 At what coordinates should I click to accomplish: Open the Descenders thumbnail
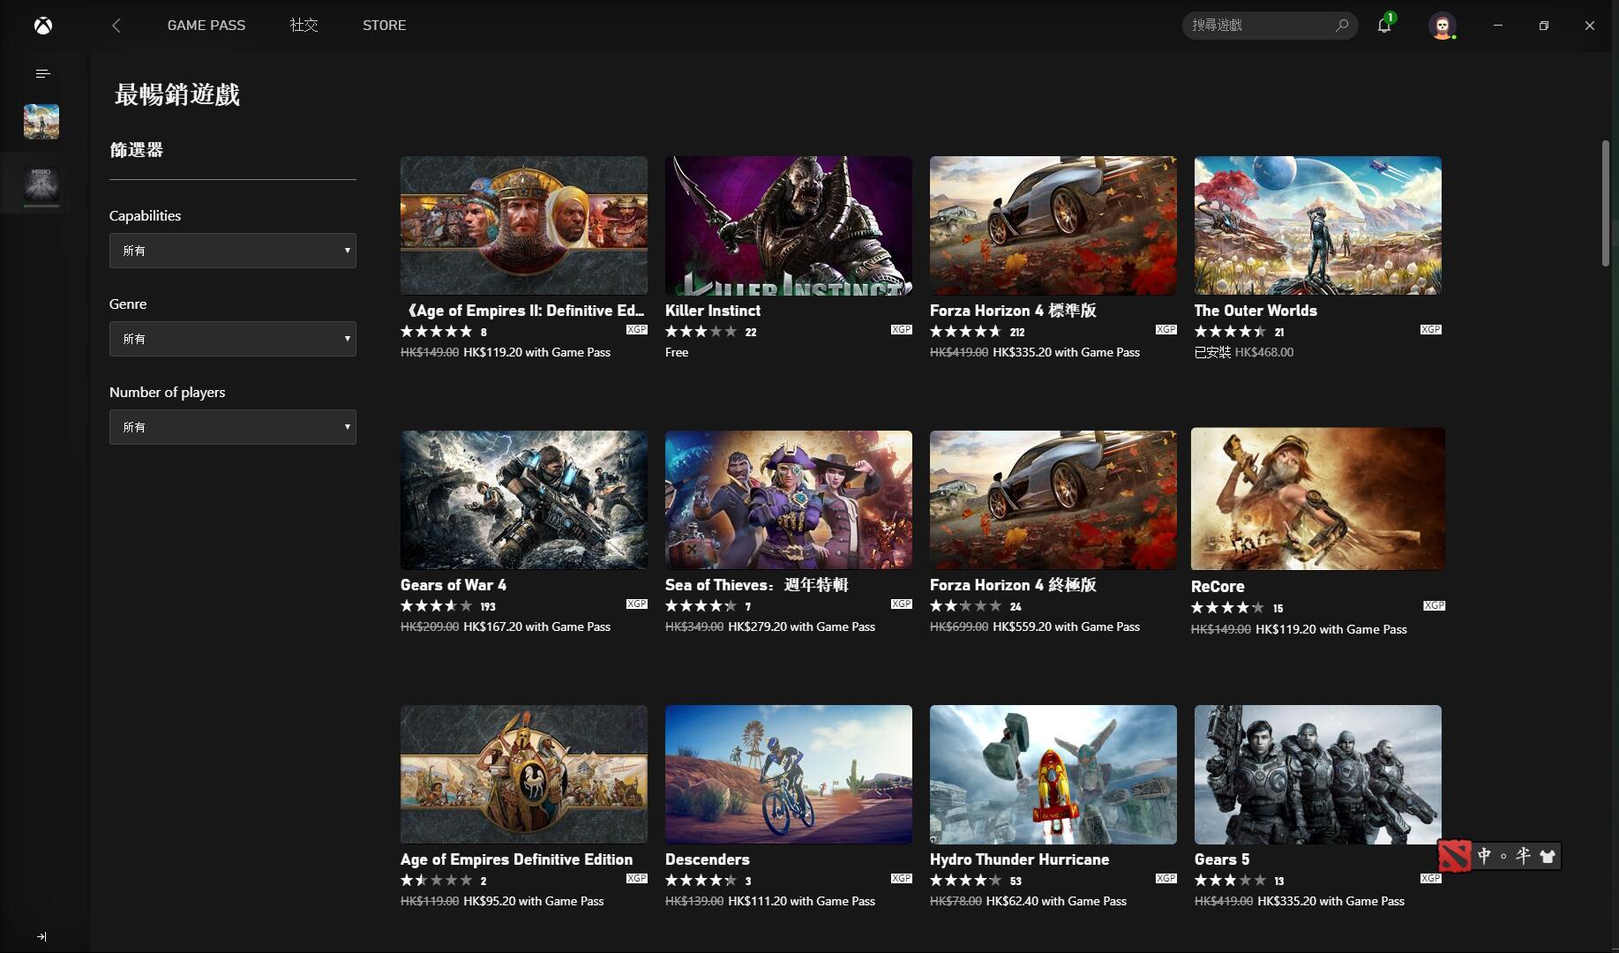(789, 775)
